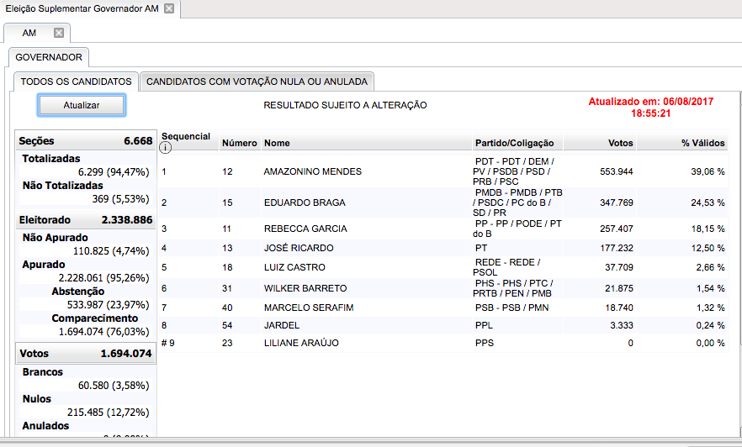Close the AM tab
Image resolution: width=742 pixels, height=447 pixels.
(x=59, y=33)
